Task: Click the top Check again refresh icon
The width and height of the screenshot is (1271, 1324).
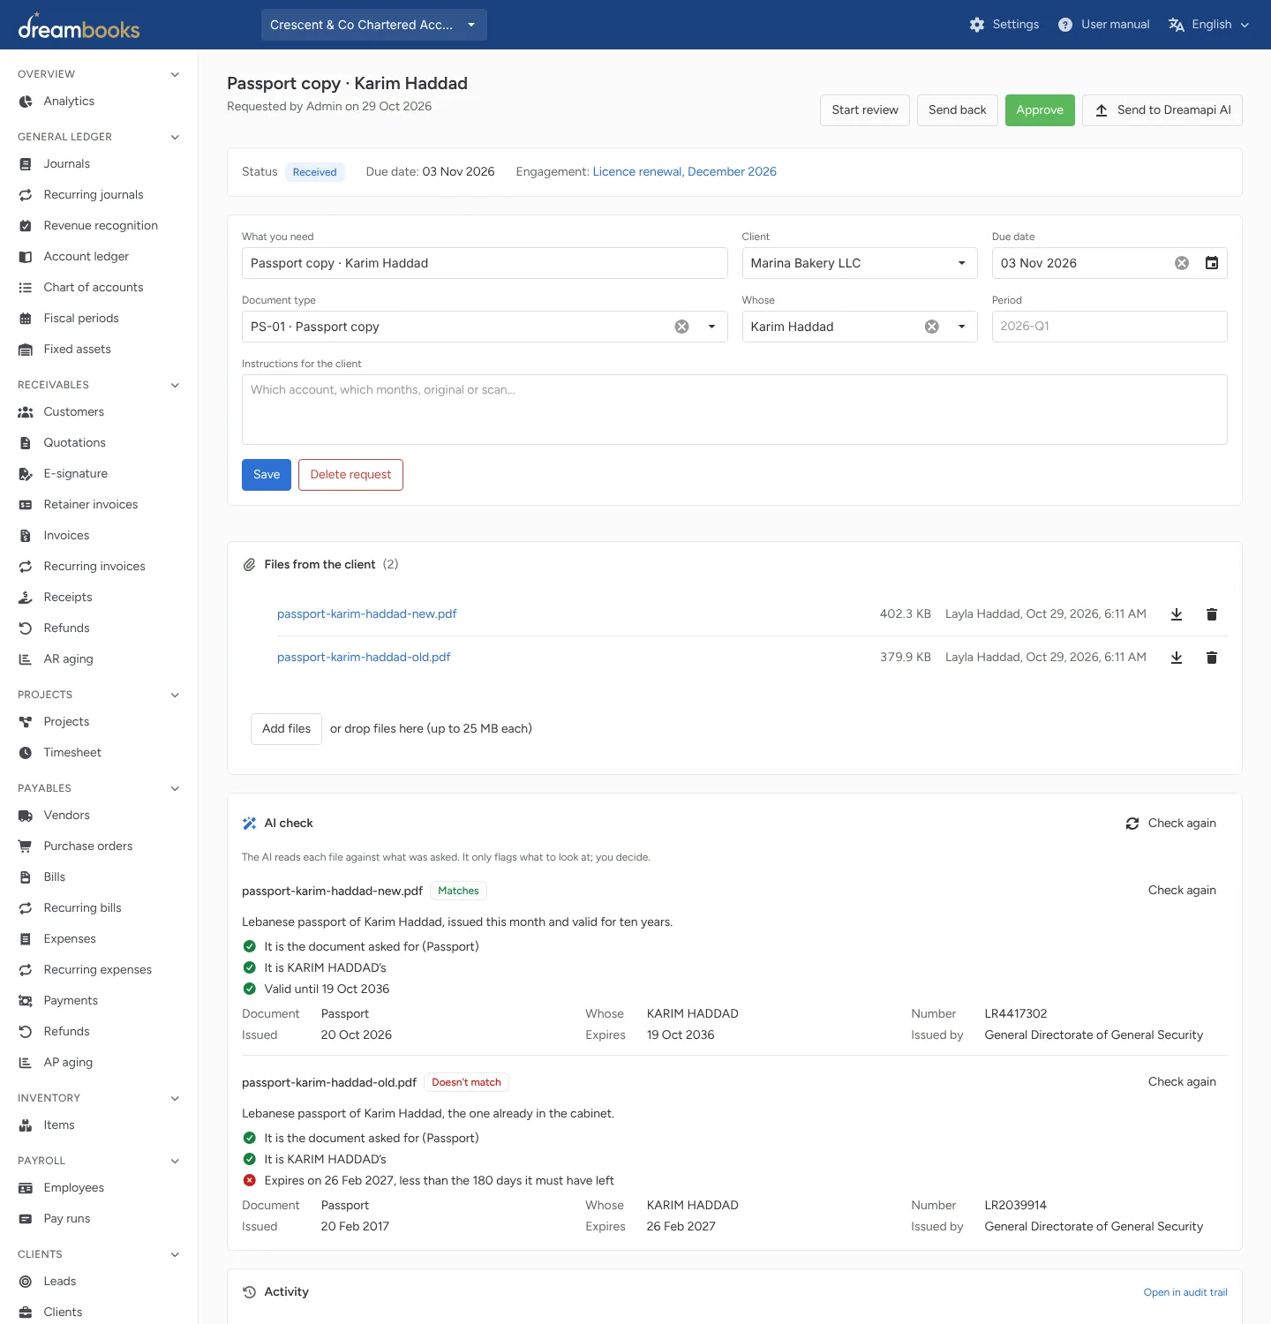Action: 1132,824
